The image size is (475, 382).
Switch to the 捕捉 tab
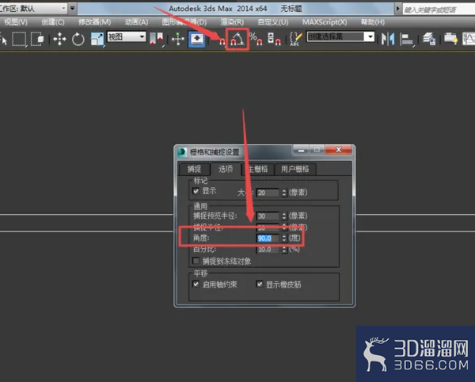[194, 169]
